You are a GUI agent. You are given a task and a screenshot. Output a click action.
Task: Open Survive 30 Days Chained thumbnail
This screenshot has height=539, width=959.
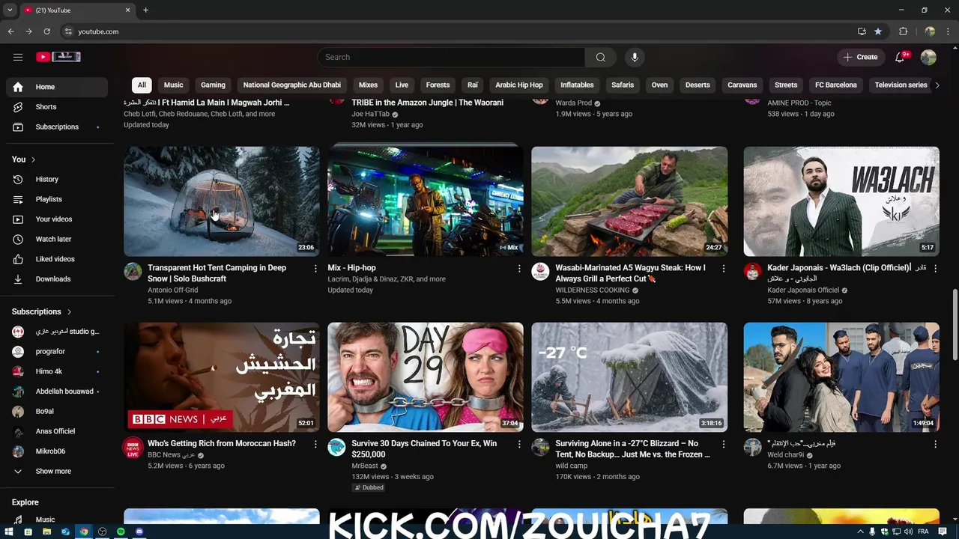426,377
